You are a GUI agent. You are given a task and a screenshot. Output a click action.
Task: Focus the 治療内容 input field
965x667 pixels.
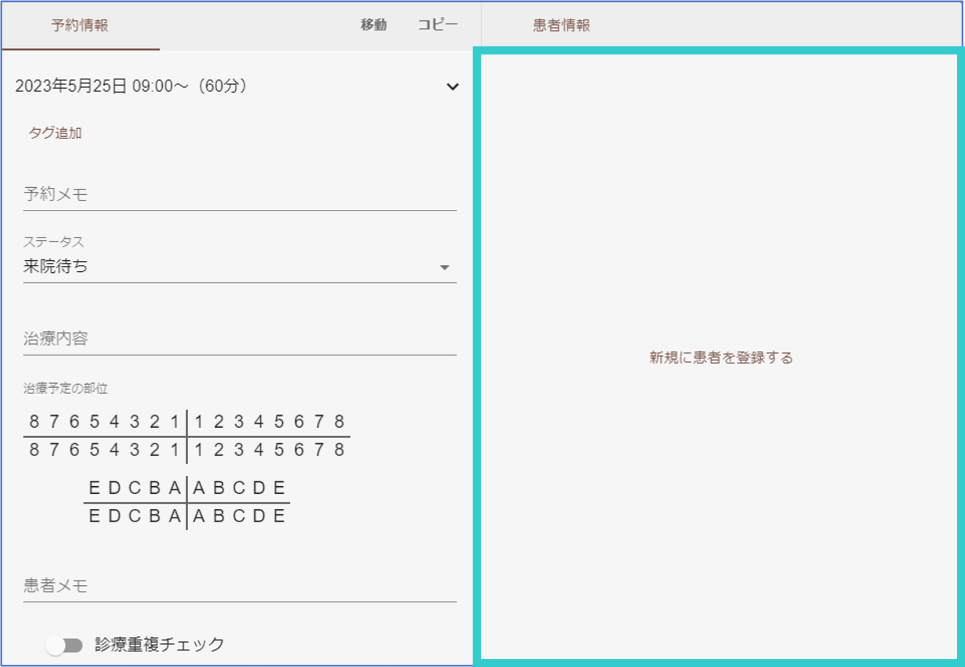point(239,339)
